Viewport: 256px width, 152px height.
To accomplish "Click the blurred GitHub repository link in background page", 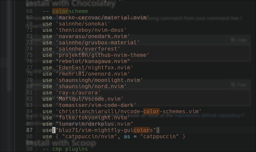I will pyautogui.click(x=209, y=115).
